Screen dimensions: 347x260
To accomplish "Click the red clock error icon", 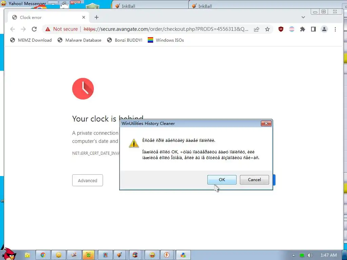I will point(83,89).
